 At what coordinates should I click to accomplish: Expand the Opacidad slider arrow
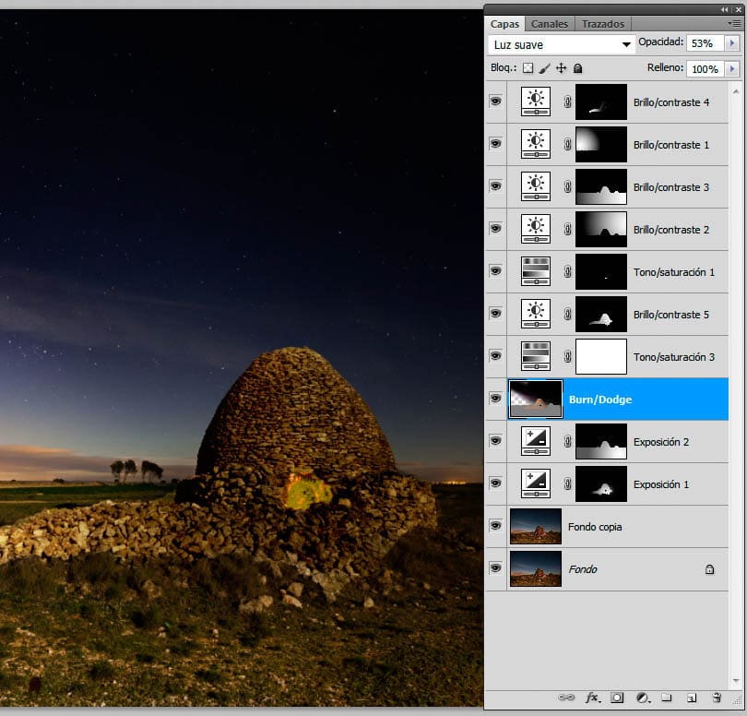(x=732, y=43)
